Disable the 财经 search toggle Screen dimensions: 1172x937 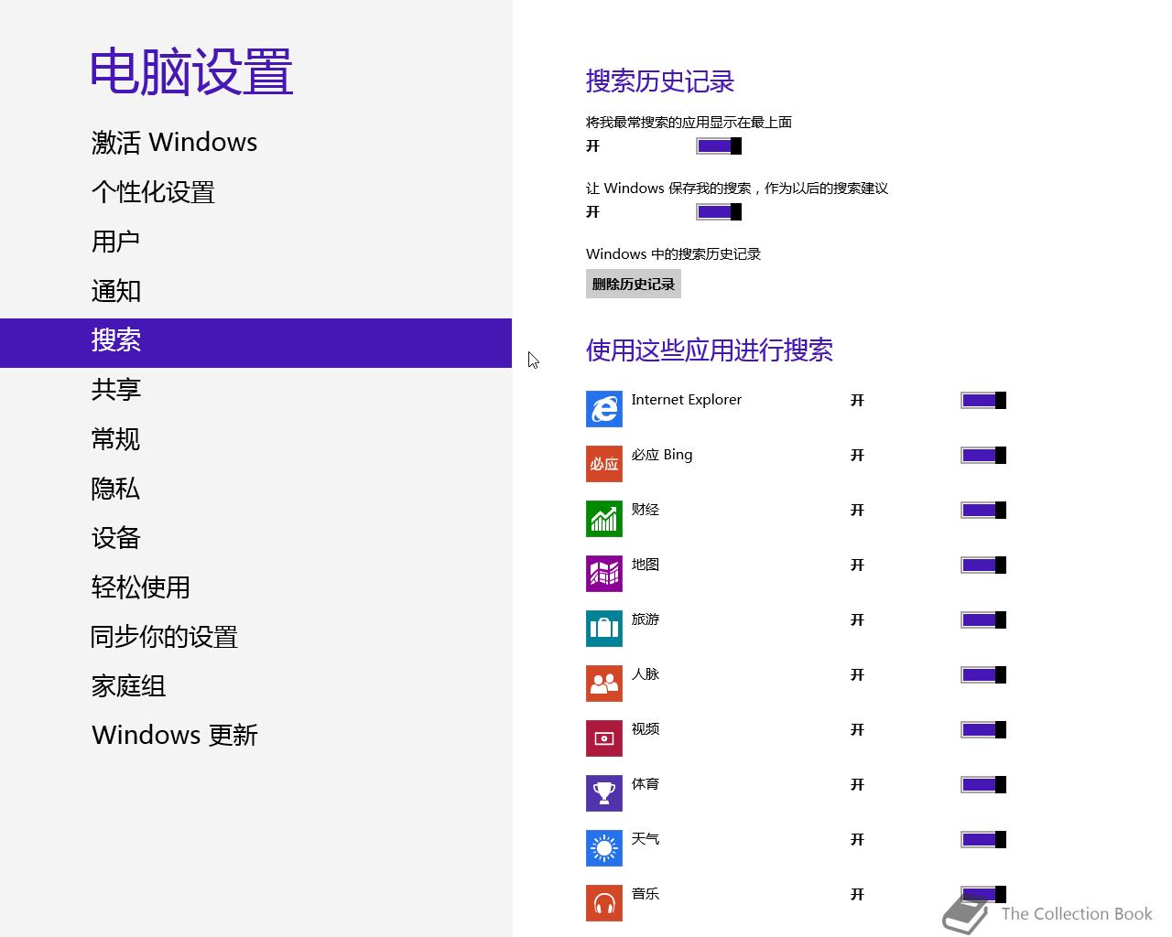[983, 511]
